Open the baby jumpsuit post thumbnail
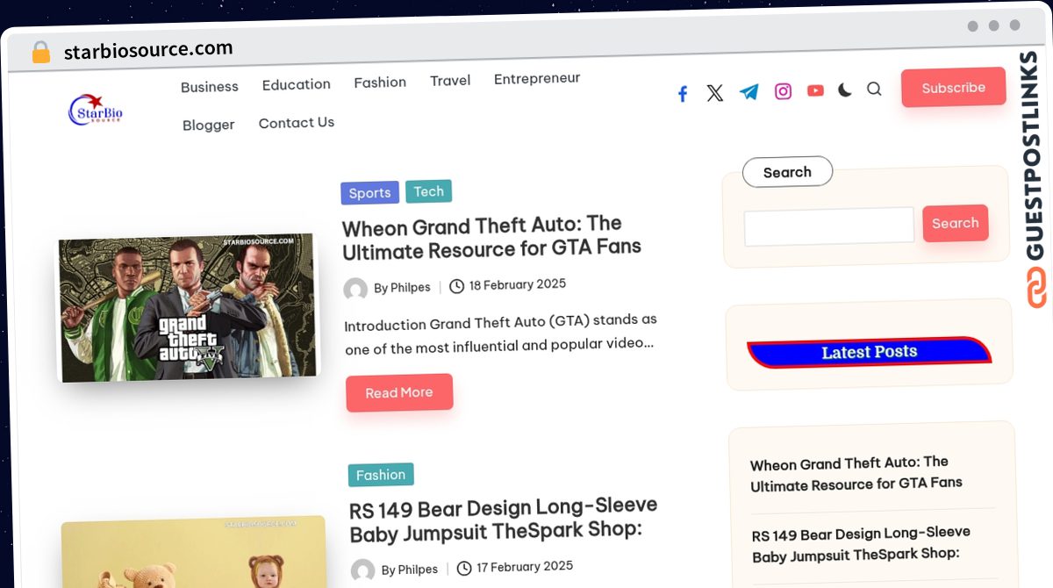 click(x=193, y=553)
